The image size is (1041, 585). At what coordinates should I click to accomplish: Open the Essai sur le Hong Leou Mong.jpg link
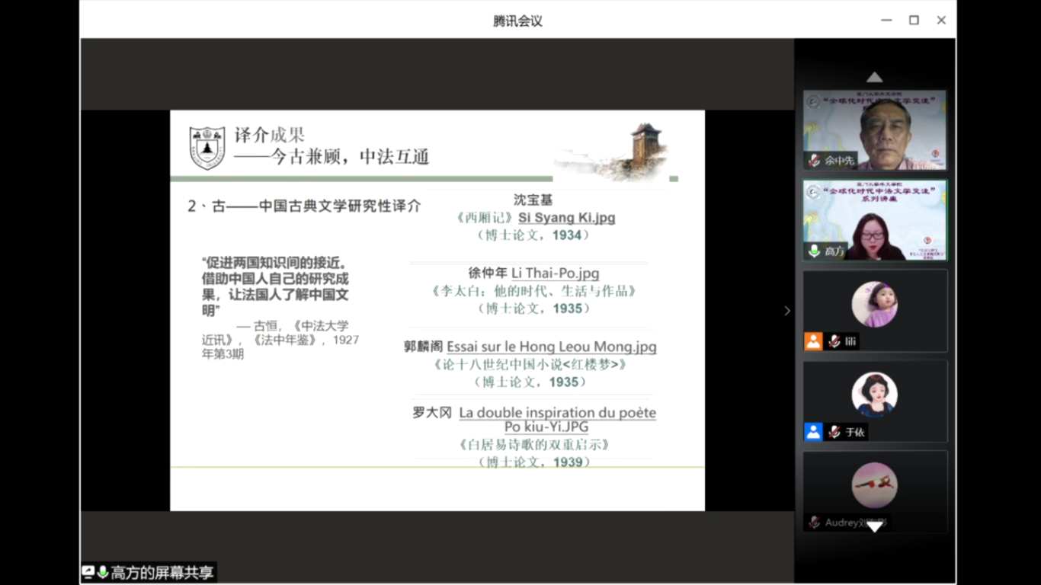click(551, 347)
